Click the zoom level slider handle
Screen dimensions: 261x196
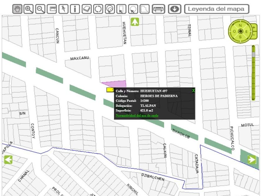point(254,54)
